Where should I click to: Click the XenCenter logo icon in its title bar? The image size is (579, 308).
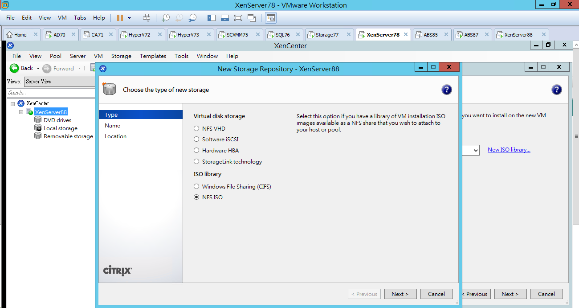click(x=11, y=45)
